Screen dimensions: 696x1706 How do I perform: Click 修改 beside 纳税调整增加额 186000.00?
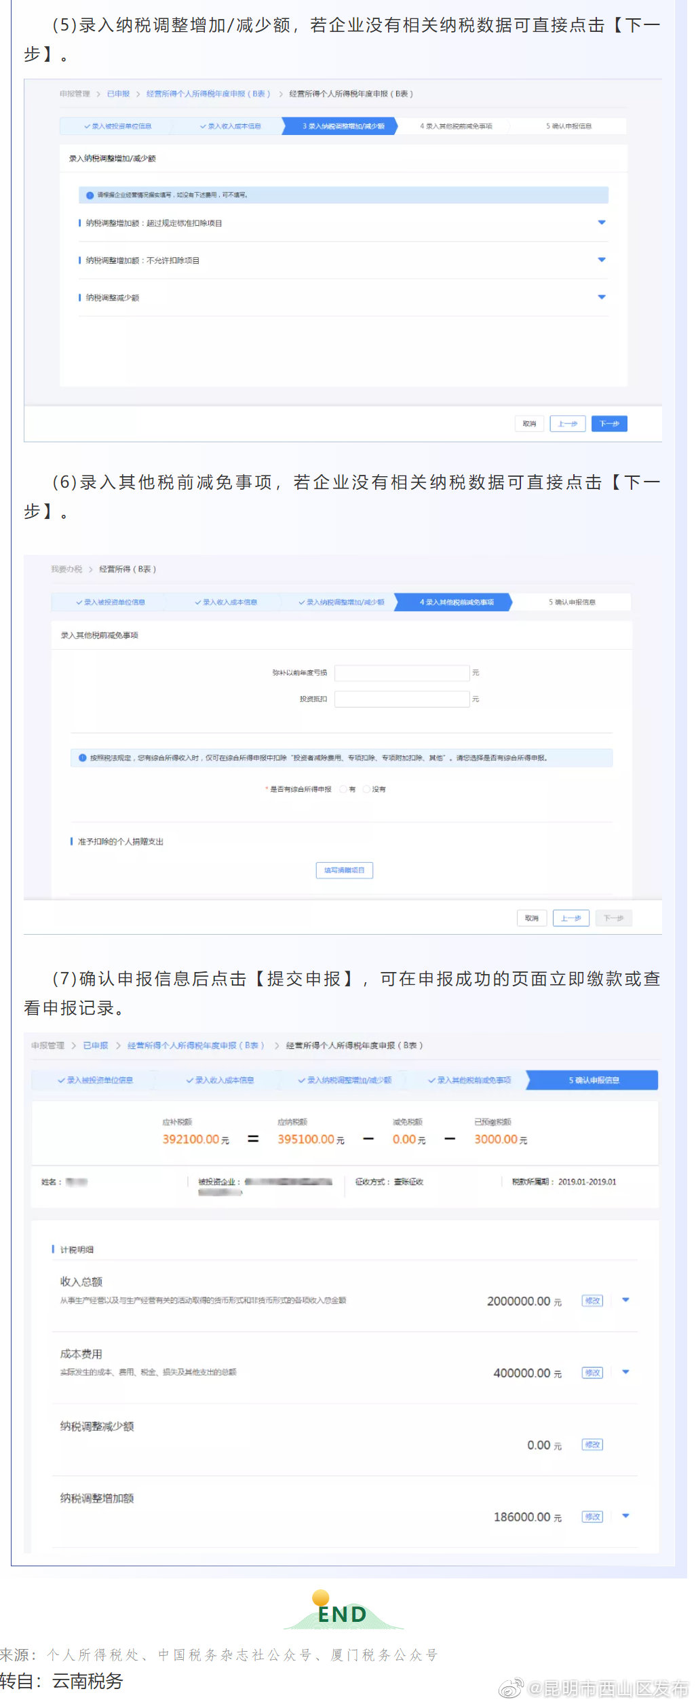click(593, 1517)
